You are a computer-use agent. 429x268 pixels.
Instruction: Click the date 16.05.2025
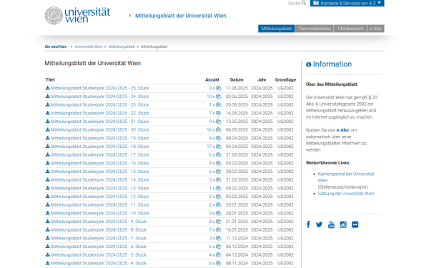237,113
